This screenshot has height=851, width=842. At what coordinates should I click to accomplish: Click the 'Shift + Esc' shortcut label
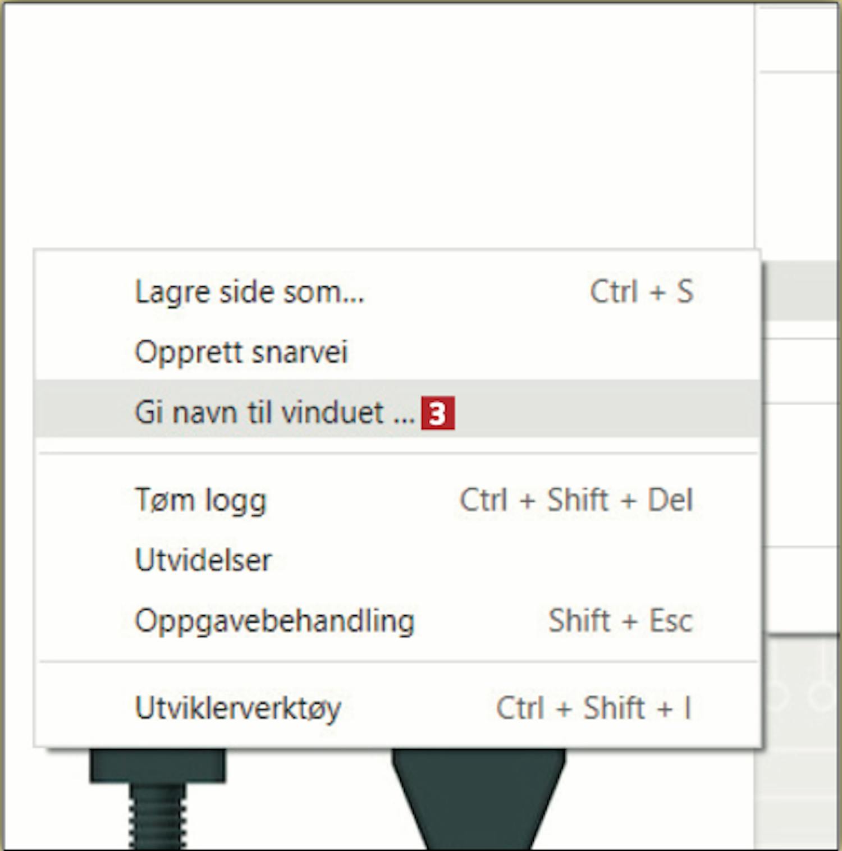click(621, 621)
